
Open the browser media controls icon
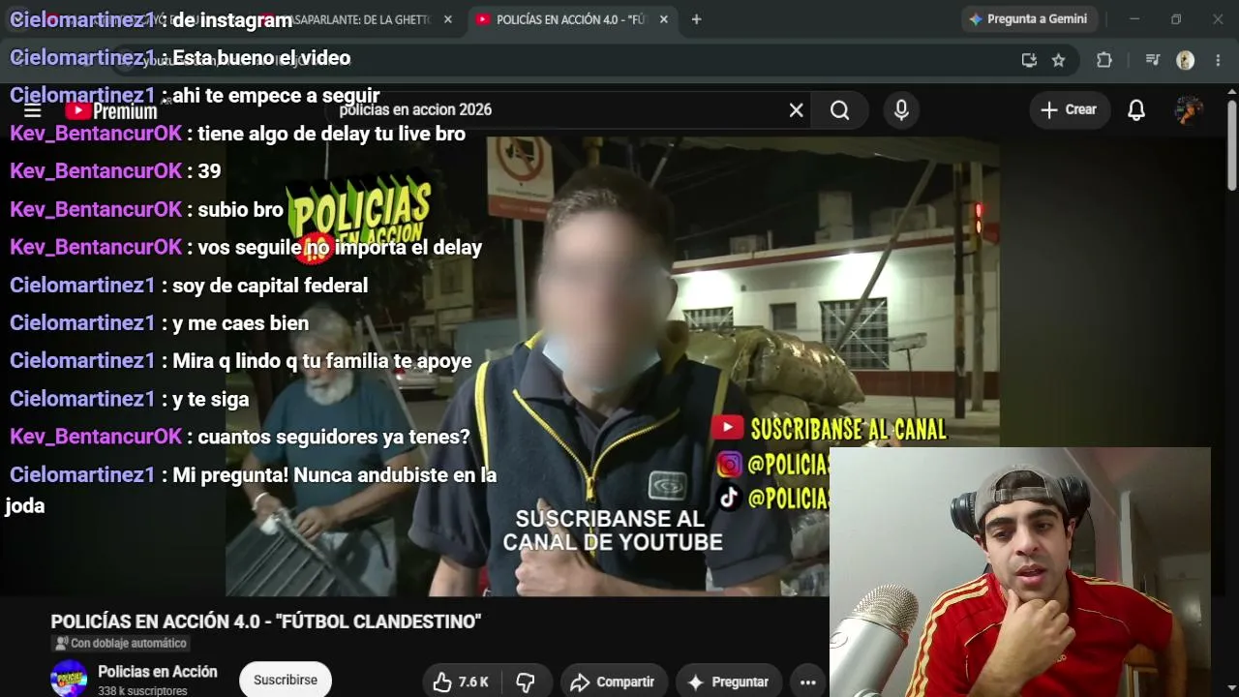click(1152, 60)
